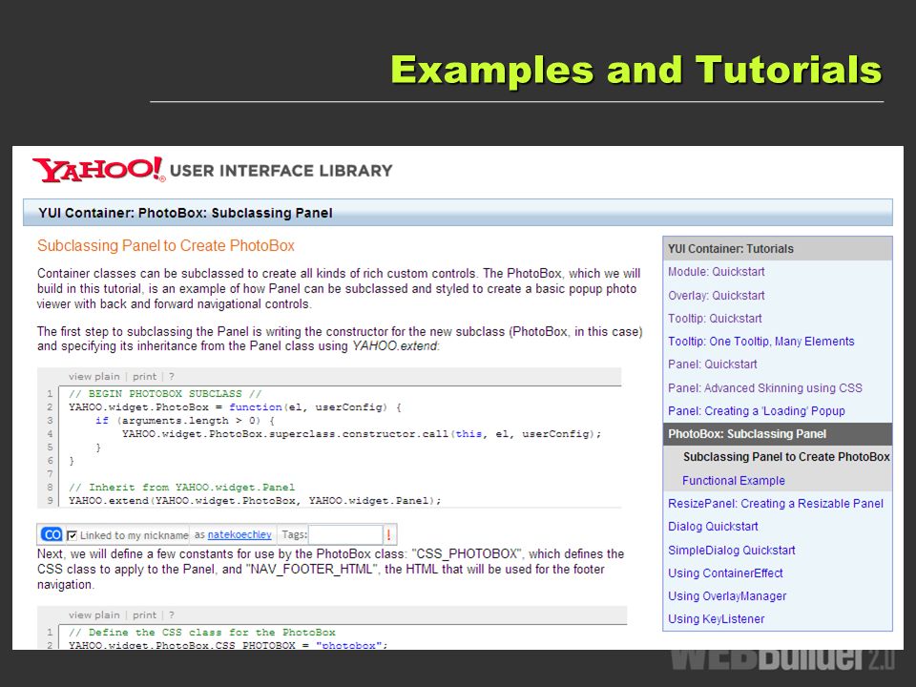Click 'print' above the first code block
The image size is (916, 687).
tap(144, 377)
